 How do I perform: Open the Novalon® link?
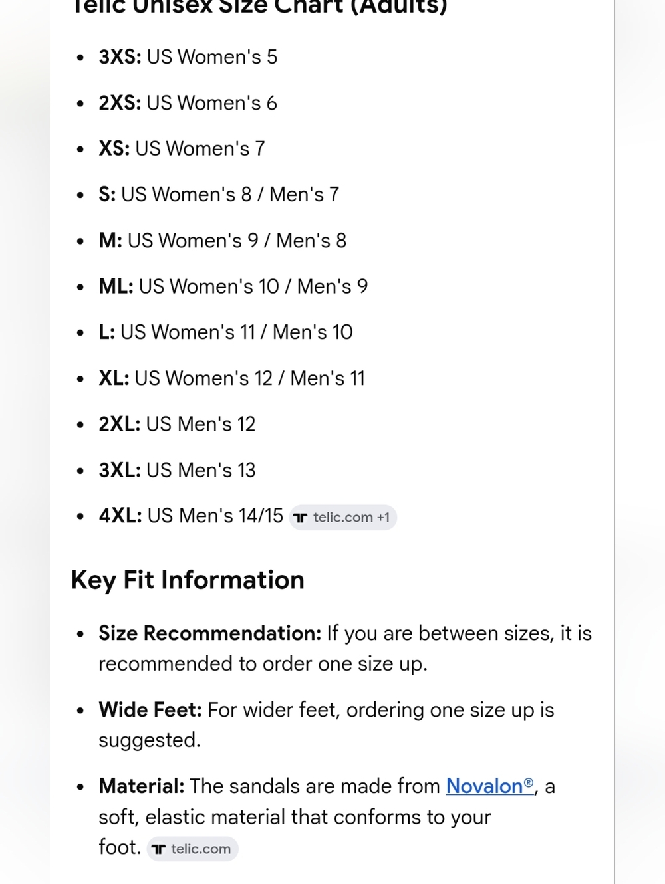[x=490, y=786]
